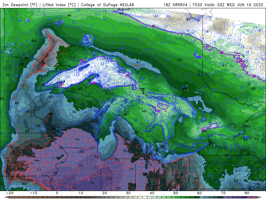This screenshot has width=266, height=199.
Task: Click the black '64' dewpoint value
Action: pos(24,184)
